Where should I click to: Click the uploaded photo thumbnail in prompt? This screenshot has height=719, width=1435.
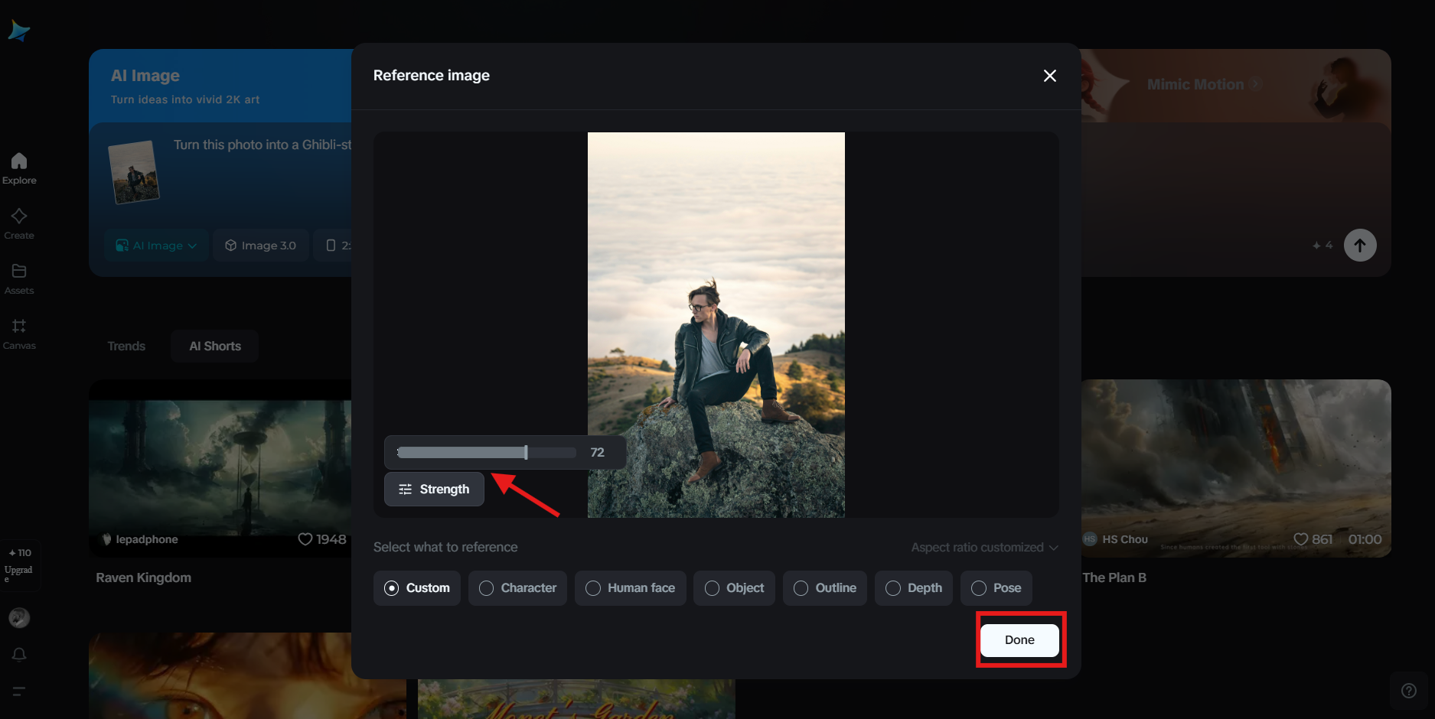[134, 172]
